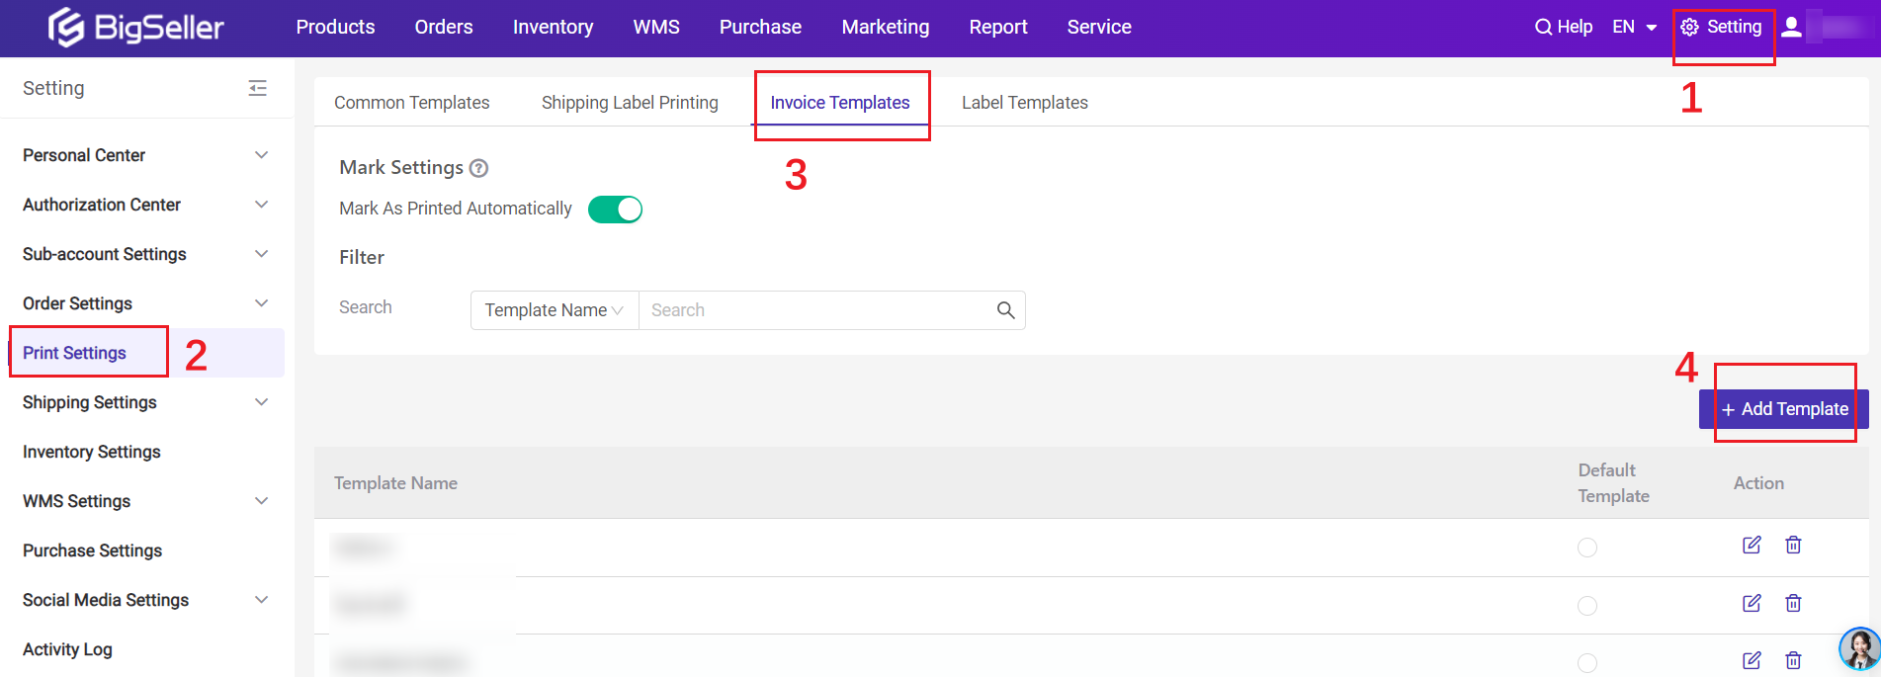Open Print Settings in sidebar
The height and width of the screenshot is (677, 1881).
146,353
